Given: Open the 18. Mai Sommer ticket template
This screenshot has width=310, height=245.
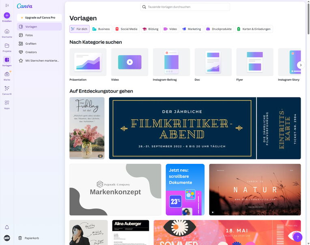Looking at the screenshot, I should click(x=227, y=232).
